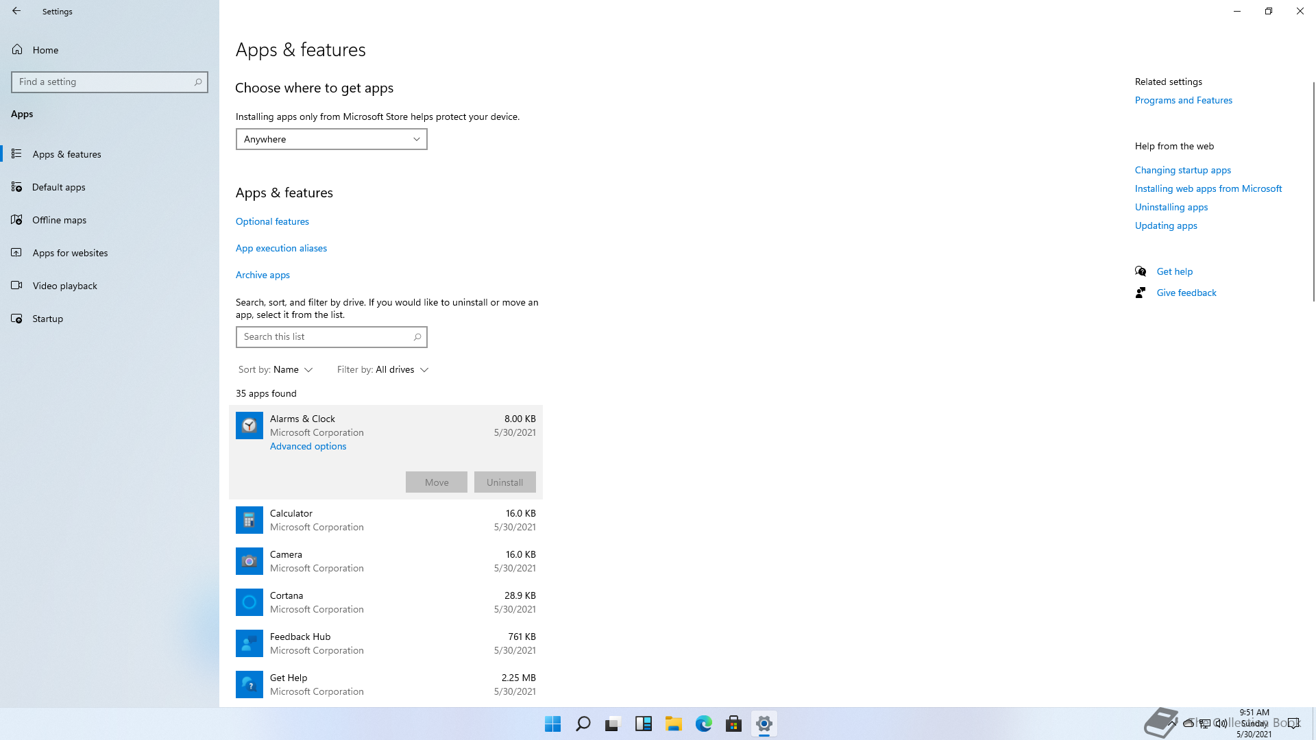Open the Optional features link
Screen dimensions: 1316x740
click(x=272, y=221)
